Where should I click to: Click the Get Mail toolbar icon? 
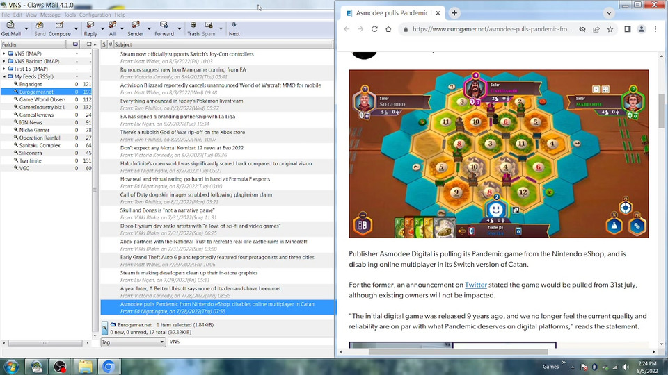coord(10,28)
